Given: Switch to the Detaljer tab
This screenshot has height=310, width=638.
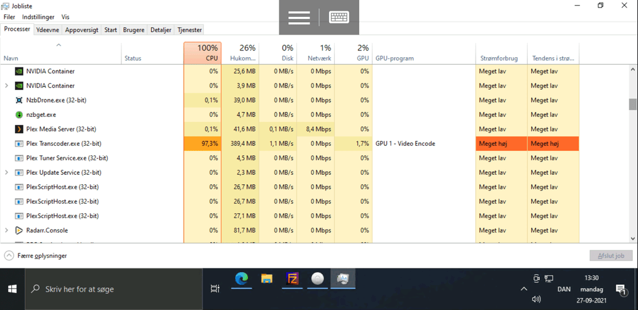Looking at the screenshot, I should tap(160, 30).
